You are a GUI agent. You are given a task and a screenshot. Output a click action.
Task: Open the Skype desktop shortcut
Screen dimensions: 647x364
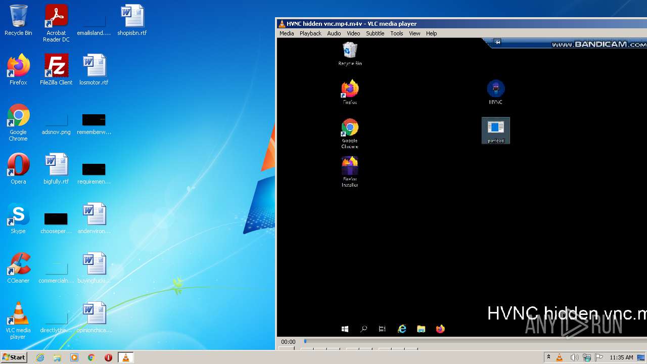pyautogui.click(x=18, y=218)
